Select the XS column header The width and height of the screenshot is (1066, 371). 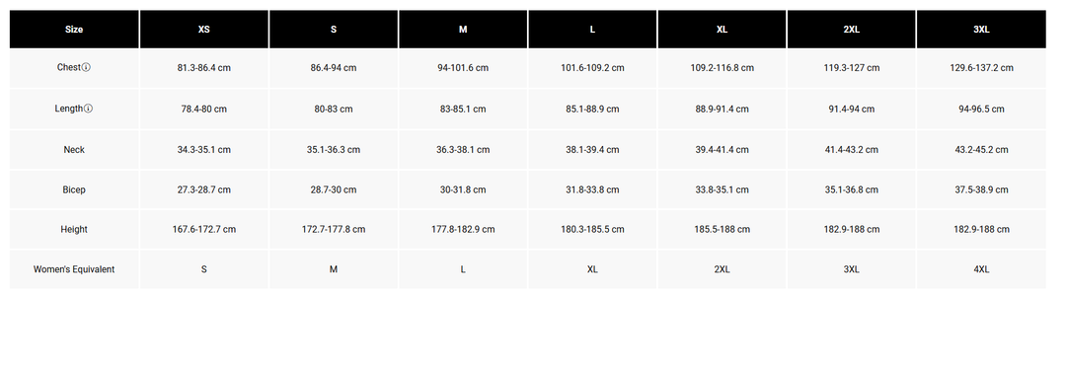(x=204, y=30)
